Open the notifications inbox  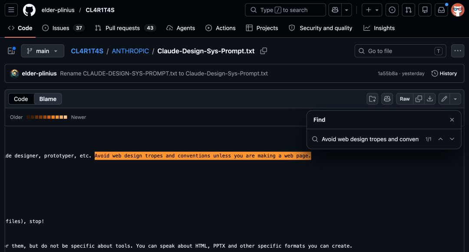coord(441,10)
